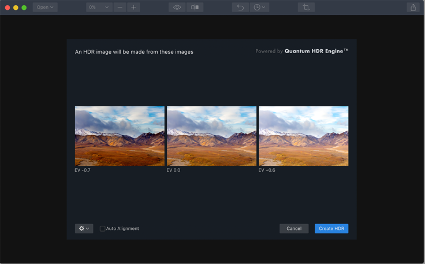This screenshot has width=425, height=264.
Task: Select the crop tool icon
Action: point(306,8)
